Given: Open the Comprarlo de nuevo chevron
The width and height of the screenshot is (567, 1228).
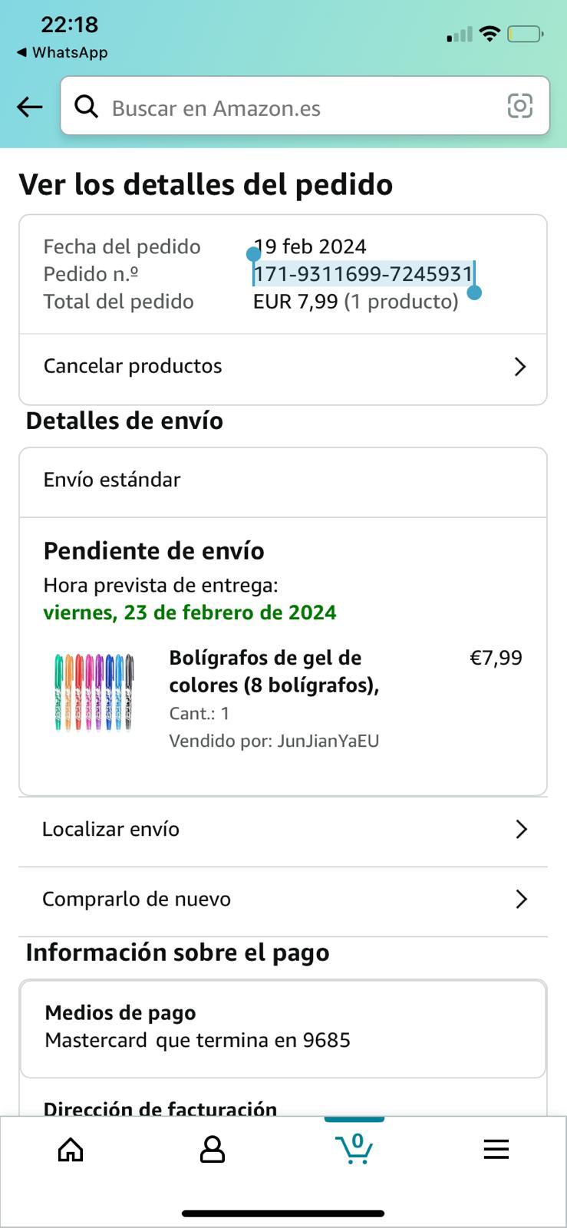Looking at the screenshot, I should pyautogui.click(x=521, y=899).
